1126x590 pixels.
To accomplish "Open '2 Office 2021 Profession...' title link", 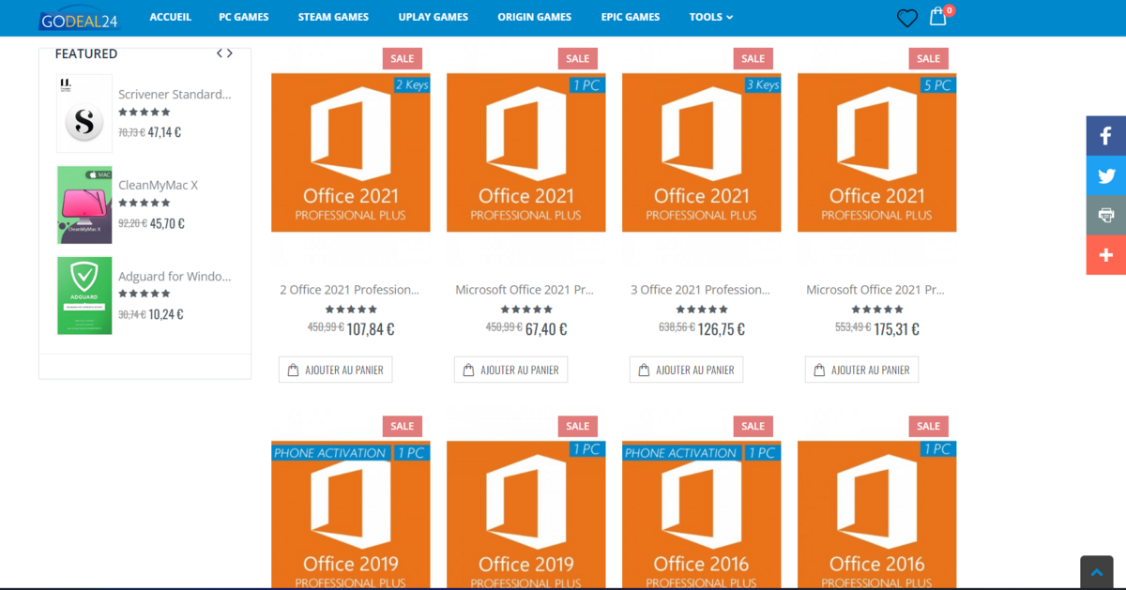I will click(x=349, y=290).
